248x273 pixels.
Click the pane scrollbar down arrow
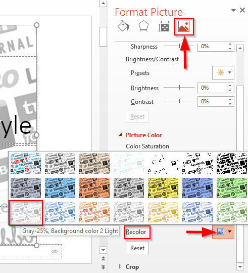pyautogui.click(x=240, y=266)
